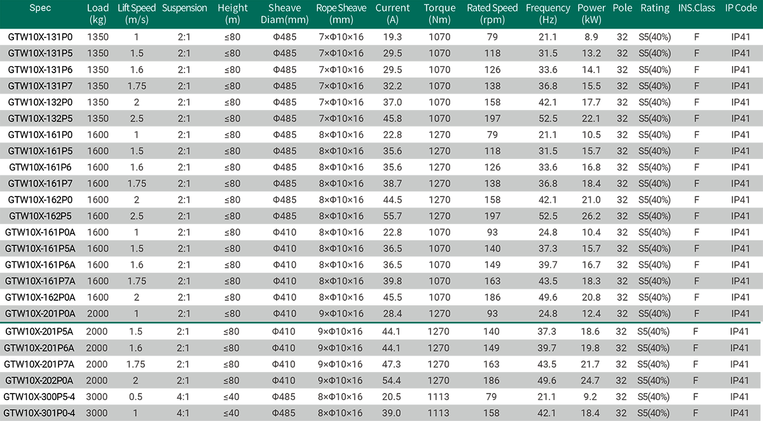763x421 pixels.
Task: Select spec GTW10X-161P5A
Action: click(40, 248)
